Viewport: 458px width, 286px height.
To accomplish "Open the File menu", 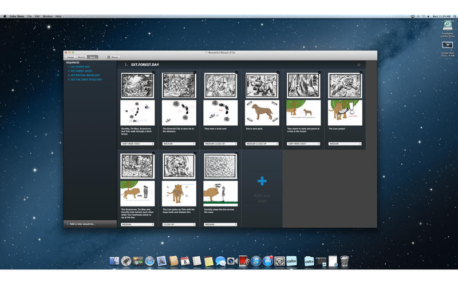I will (x=30, y=17).
